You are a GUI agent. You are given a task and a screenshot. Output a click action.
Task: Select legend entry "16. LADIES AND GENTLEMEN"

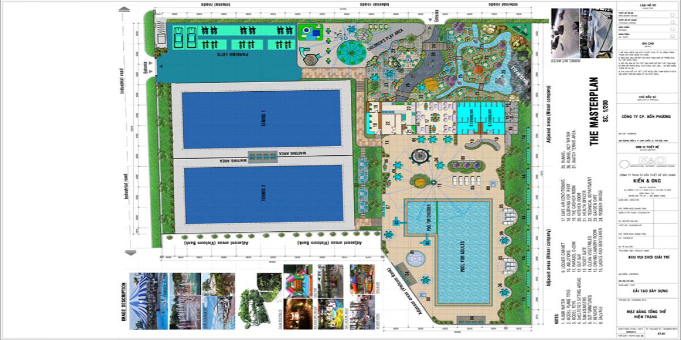point(600,249)
